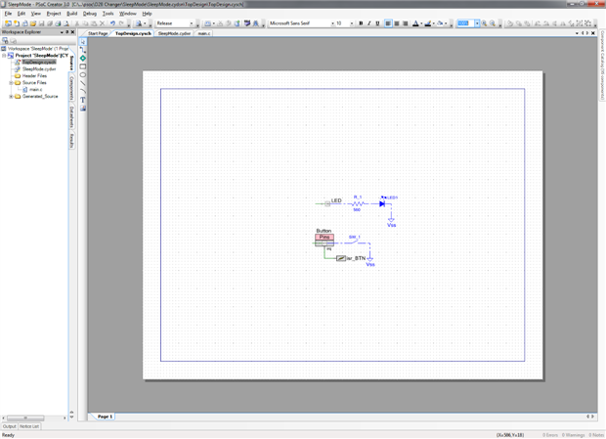Open the Output panel button

click(9, 426)
